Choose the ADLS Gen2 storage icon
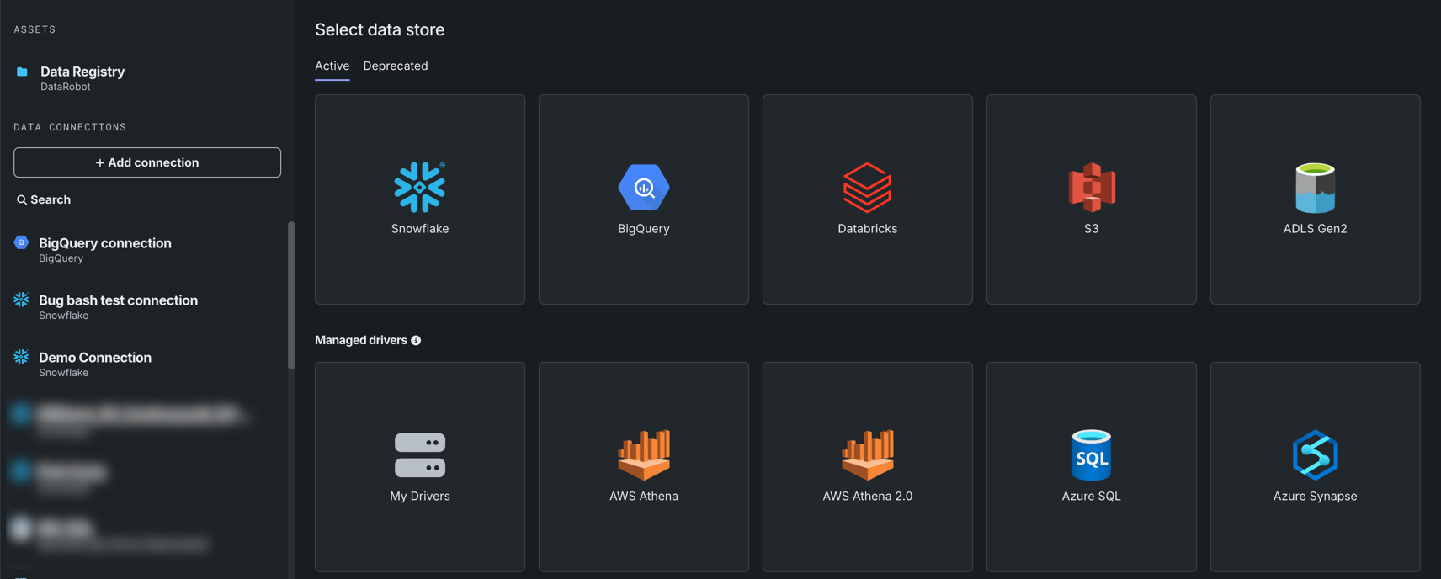1441x579 pixels. point(1315,187)
